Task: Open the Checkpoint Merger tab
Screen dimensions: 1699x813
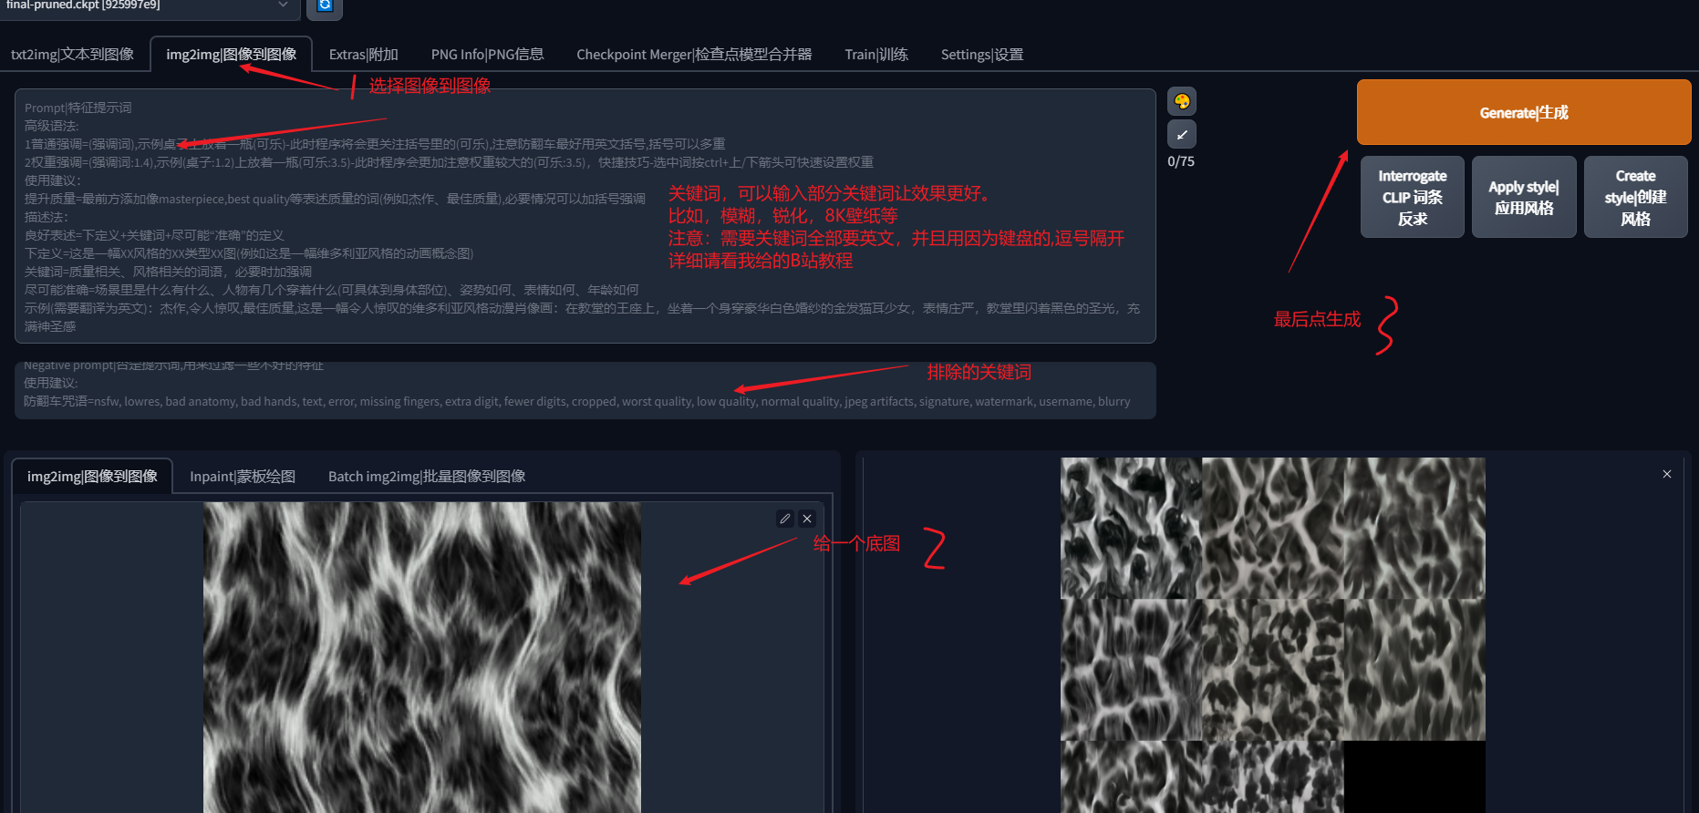Action: 693,55
